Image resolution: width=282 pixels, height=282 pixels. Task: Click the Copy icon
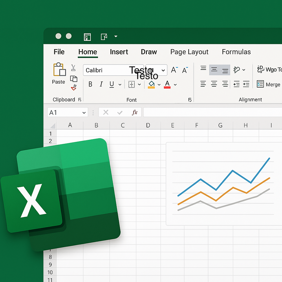coord(74,79)
